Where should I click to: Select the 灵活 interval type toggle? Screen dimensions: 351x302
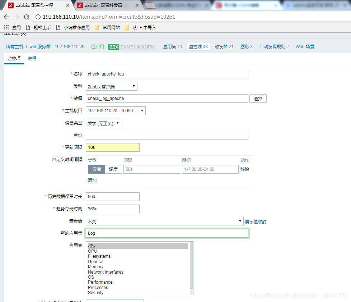97,169
